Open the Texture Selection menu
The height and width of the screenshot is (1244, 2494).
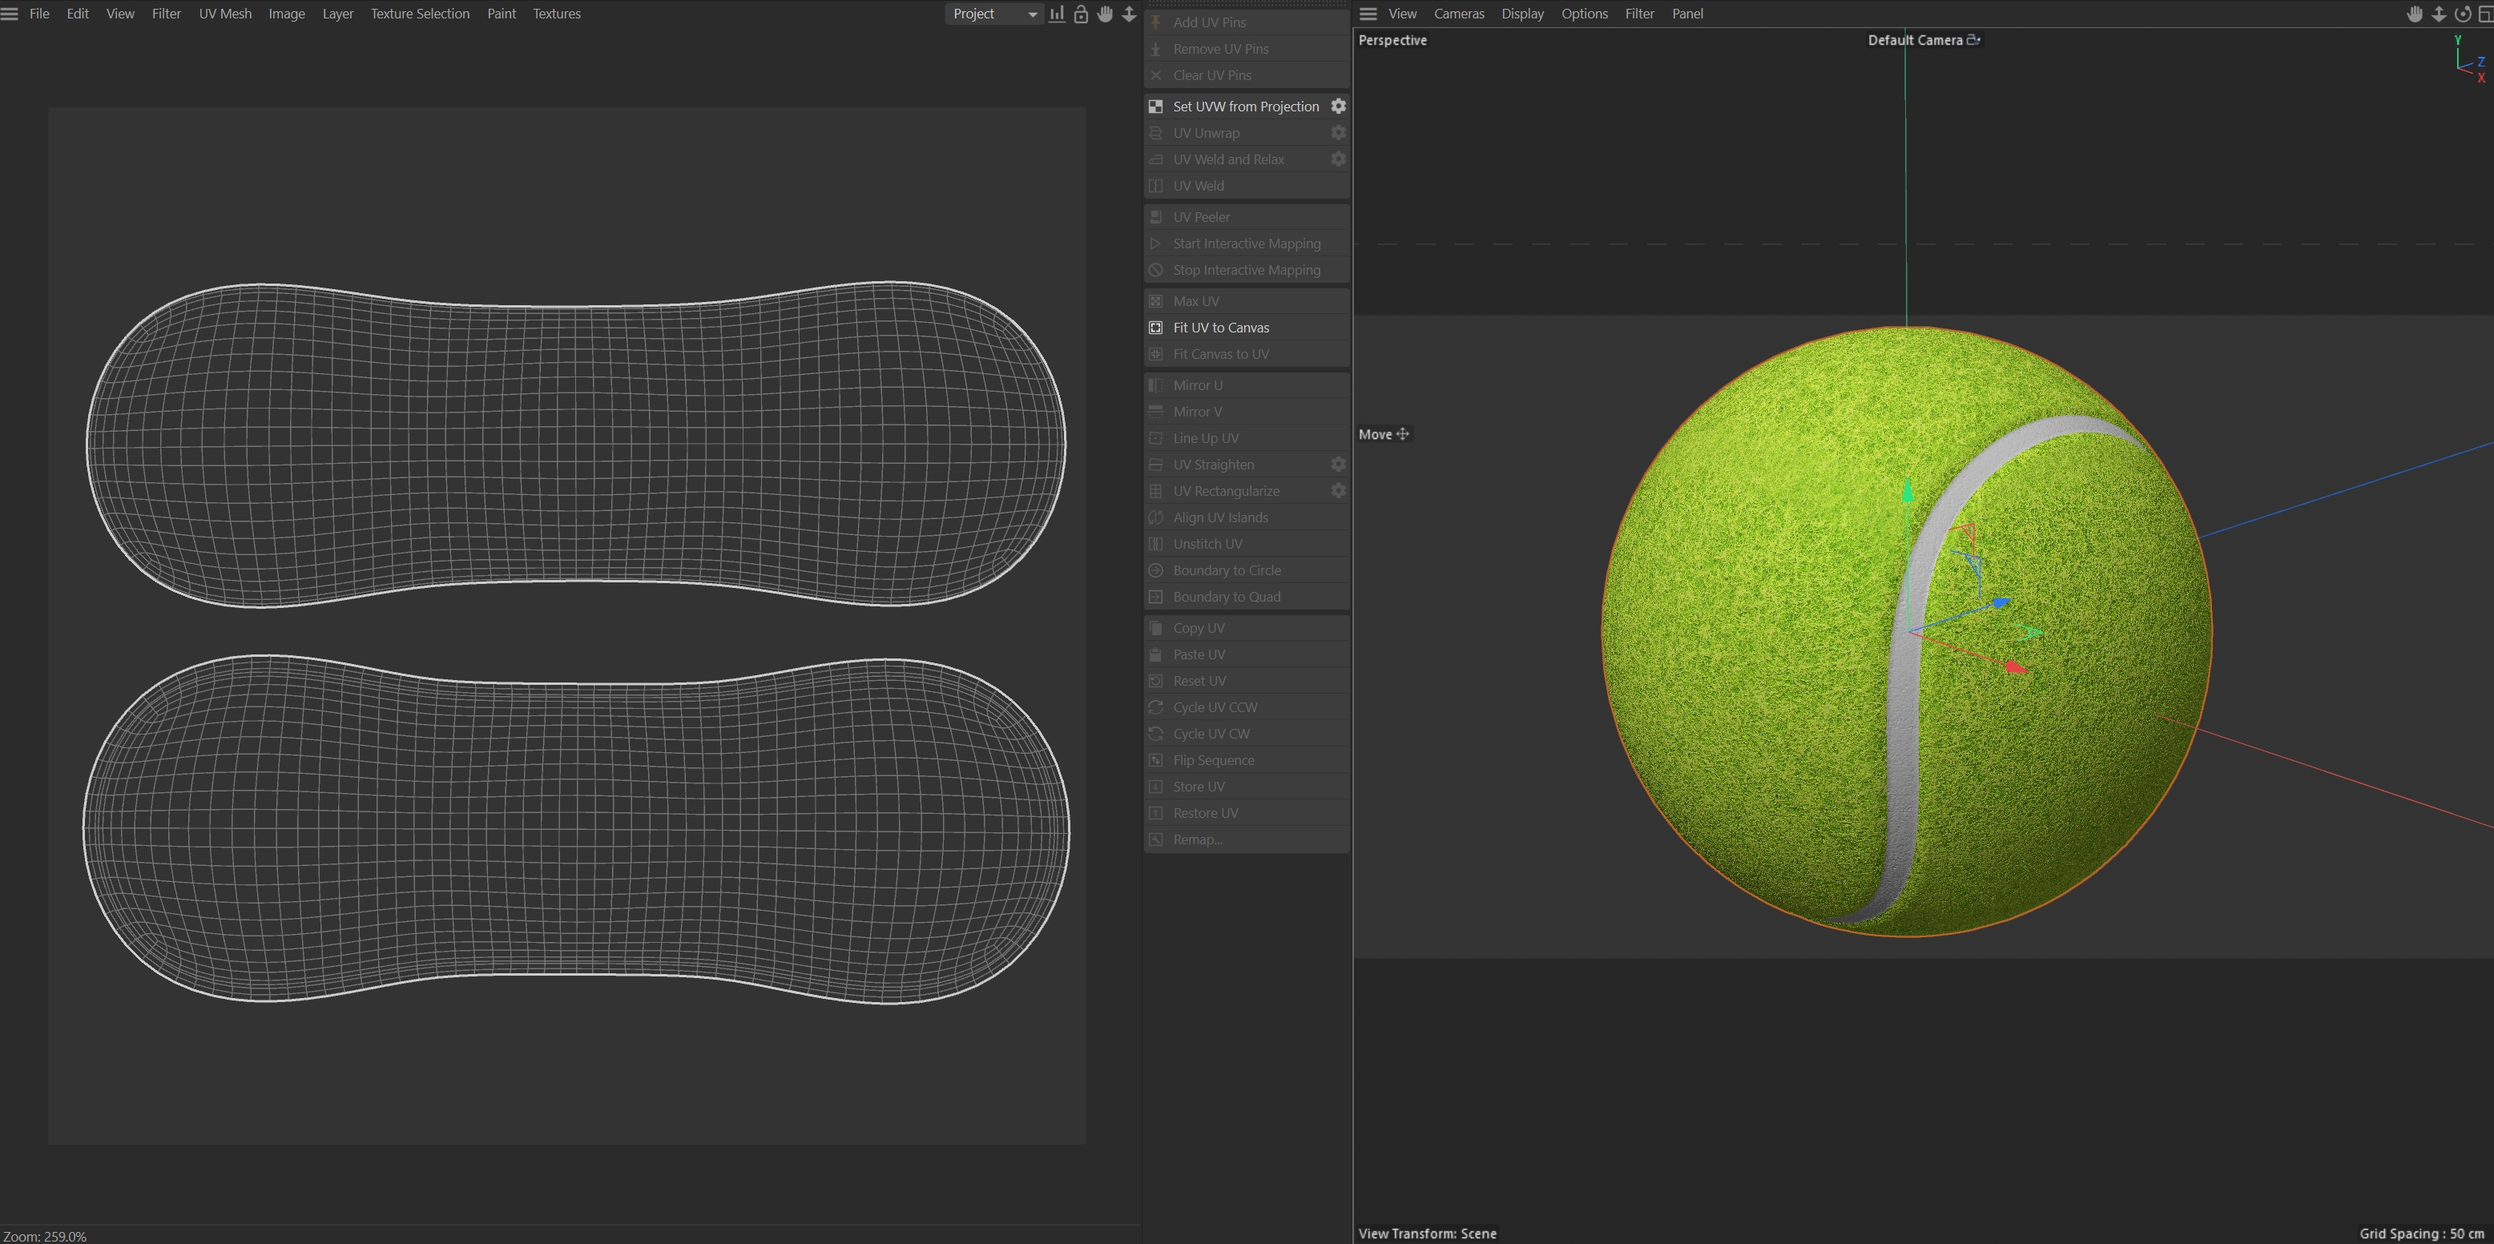click(x=419, y=14)
